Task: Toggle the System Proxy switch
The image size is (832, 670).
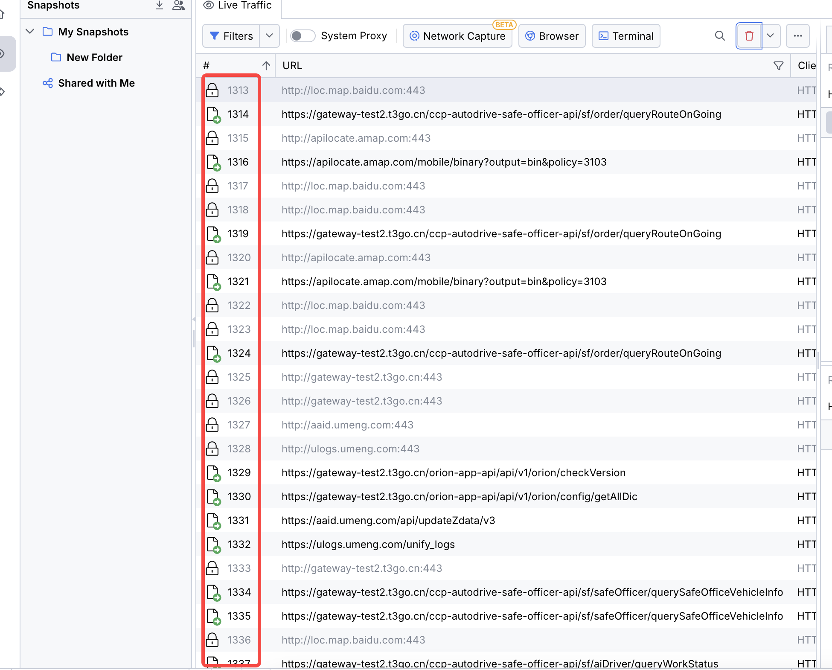Action: [x=303, y=36]
